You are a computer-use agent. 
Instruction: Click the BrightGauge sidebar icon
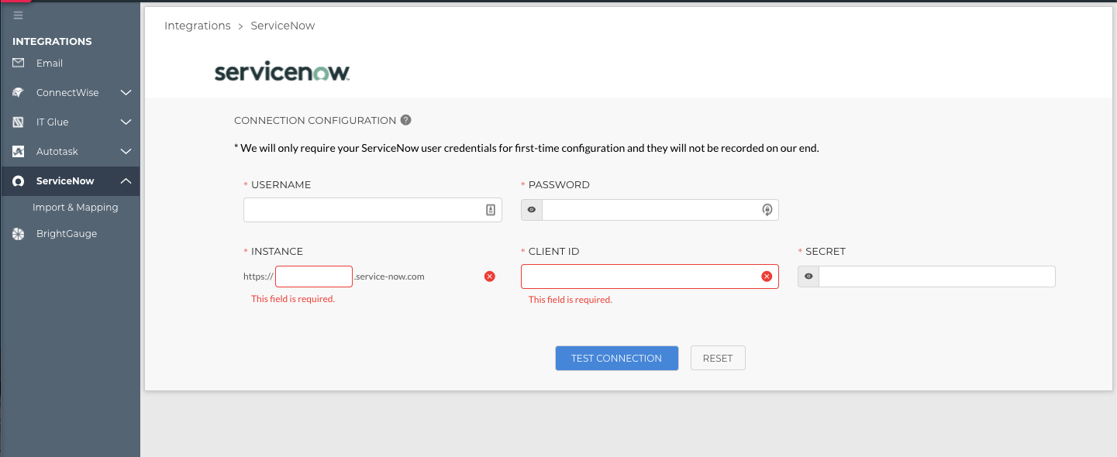coord(19,234)
